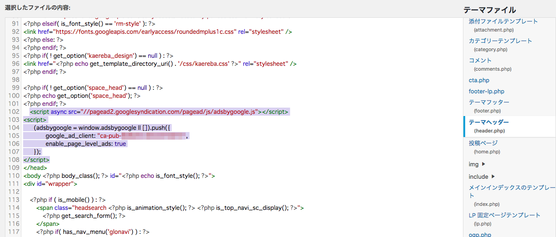Click the 'rm-style' elseif line
Viewport: 556px width, 237px height.
[x=89, y=24]
